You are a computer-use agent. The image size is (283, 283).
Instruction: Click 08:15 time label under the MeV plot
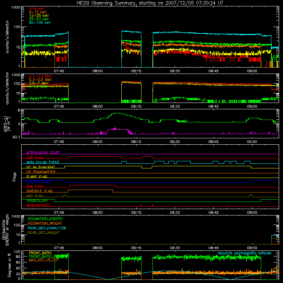[136, 106]
